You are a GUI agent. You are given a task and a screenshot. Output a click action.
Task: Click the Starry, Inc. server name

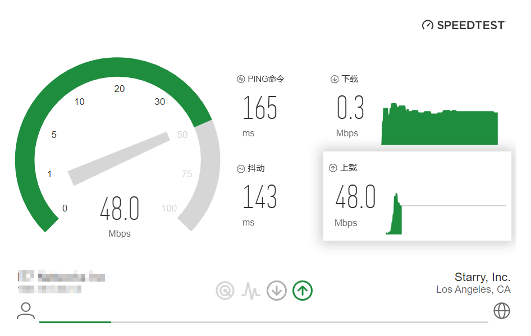(x=482, y=277)
